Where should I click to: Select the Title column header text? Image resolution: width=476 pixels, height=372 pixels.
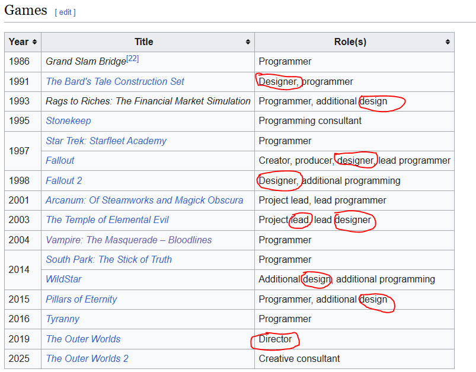pos(144,42)
